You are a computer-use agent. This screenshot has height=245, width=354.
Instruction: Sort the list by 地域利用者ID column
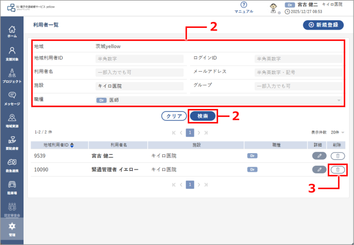[72, 145]
